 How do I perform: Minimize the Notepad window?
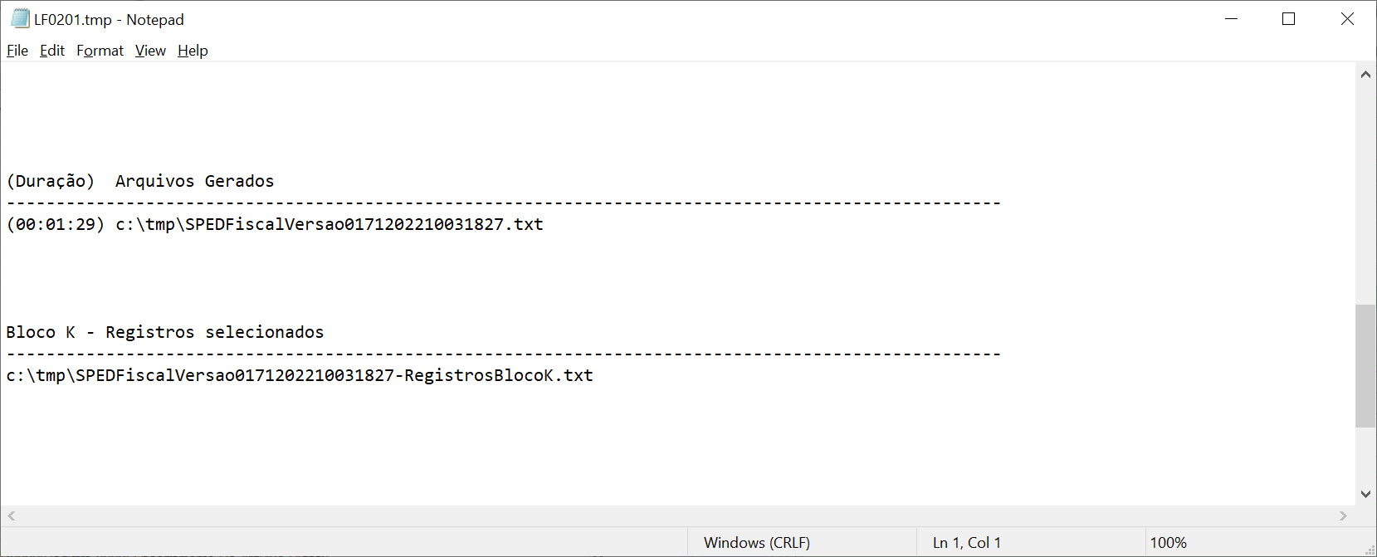pyautogui.click(x=1232, y=19)
